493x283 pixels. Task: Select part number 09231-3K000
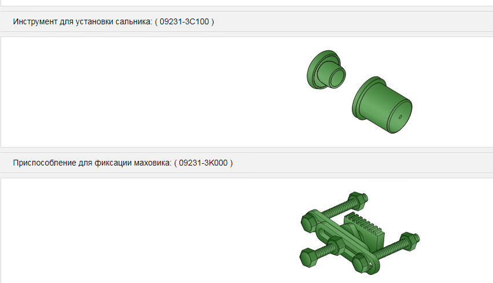click(203, 163)
